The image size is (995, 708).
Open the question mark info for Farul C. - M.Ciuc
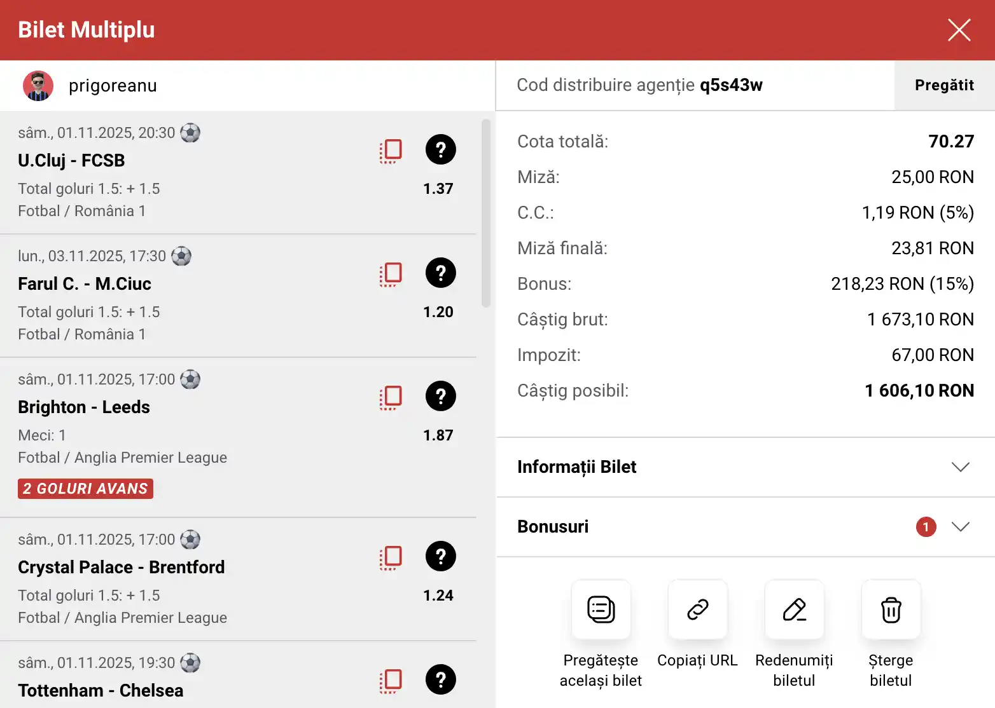click(440, 273)
